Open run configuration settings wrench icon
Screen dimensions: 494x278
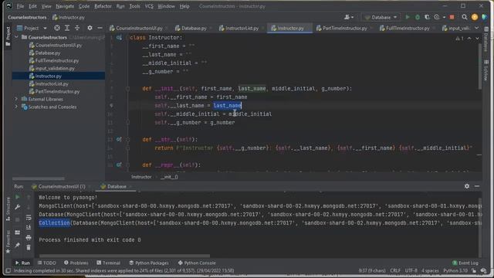click(x=17, y=207)
